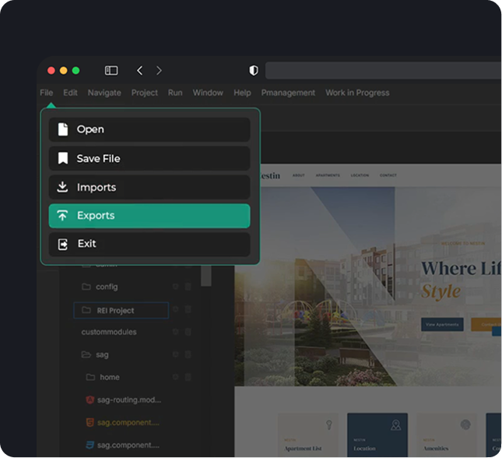Click the circle icon in REI Project row
502x458 pixels.
click(x=175, y=309)
